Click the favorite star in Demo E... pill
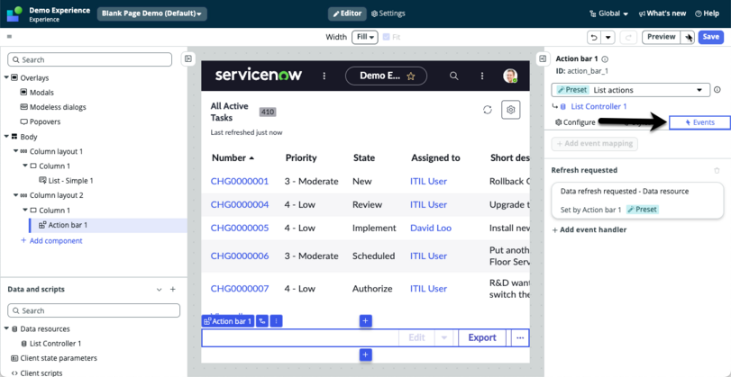The height and width of the screenshot is (377, 731). coord(411,76)
